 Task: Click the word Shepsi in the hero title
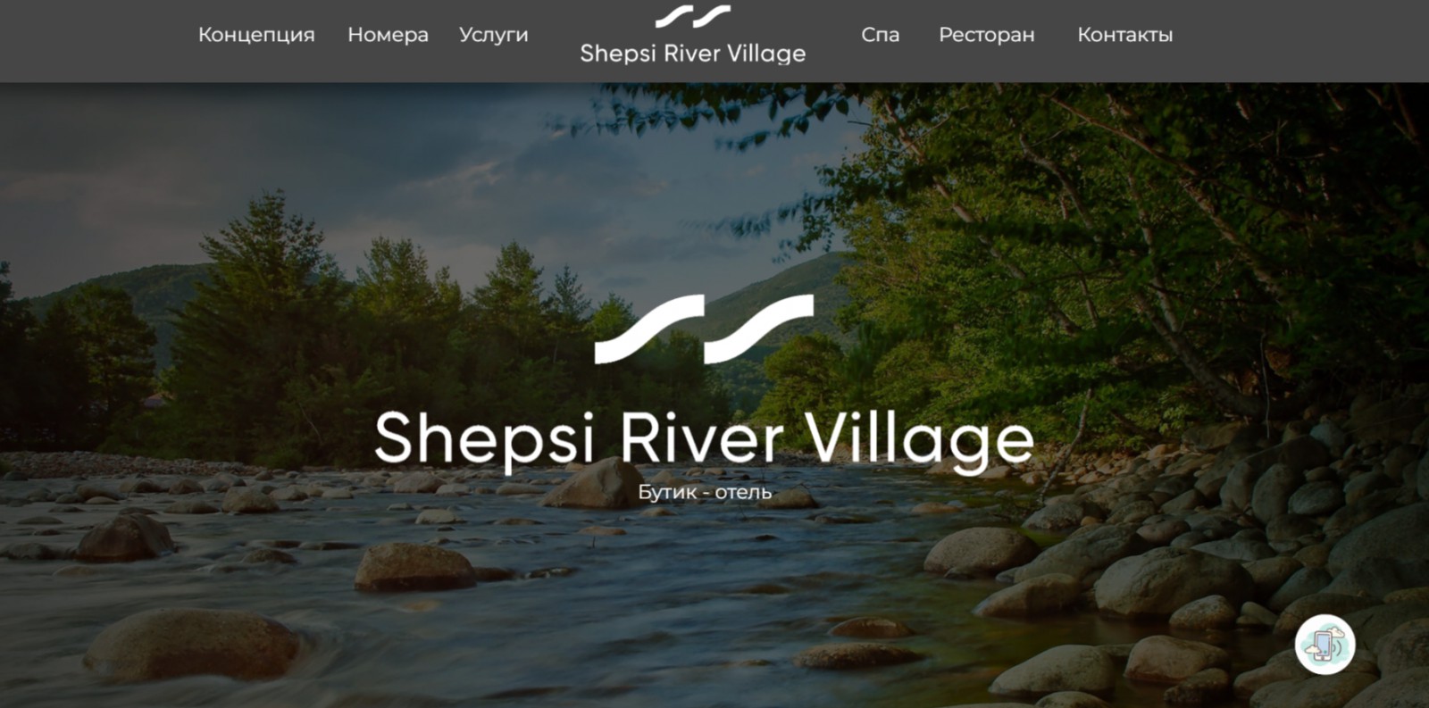click(484, 439)
